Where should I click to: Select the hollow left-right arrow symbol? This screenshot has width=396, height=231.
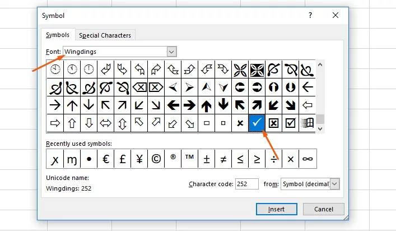[105, 123]
